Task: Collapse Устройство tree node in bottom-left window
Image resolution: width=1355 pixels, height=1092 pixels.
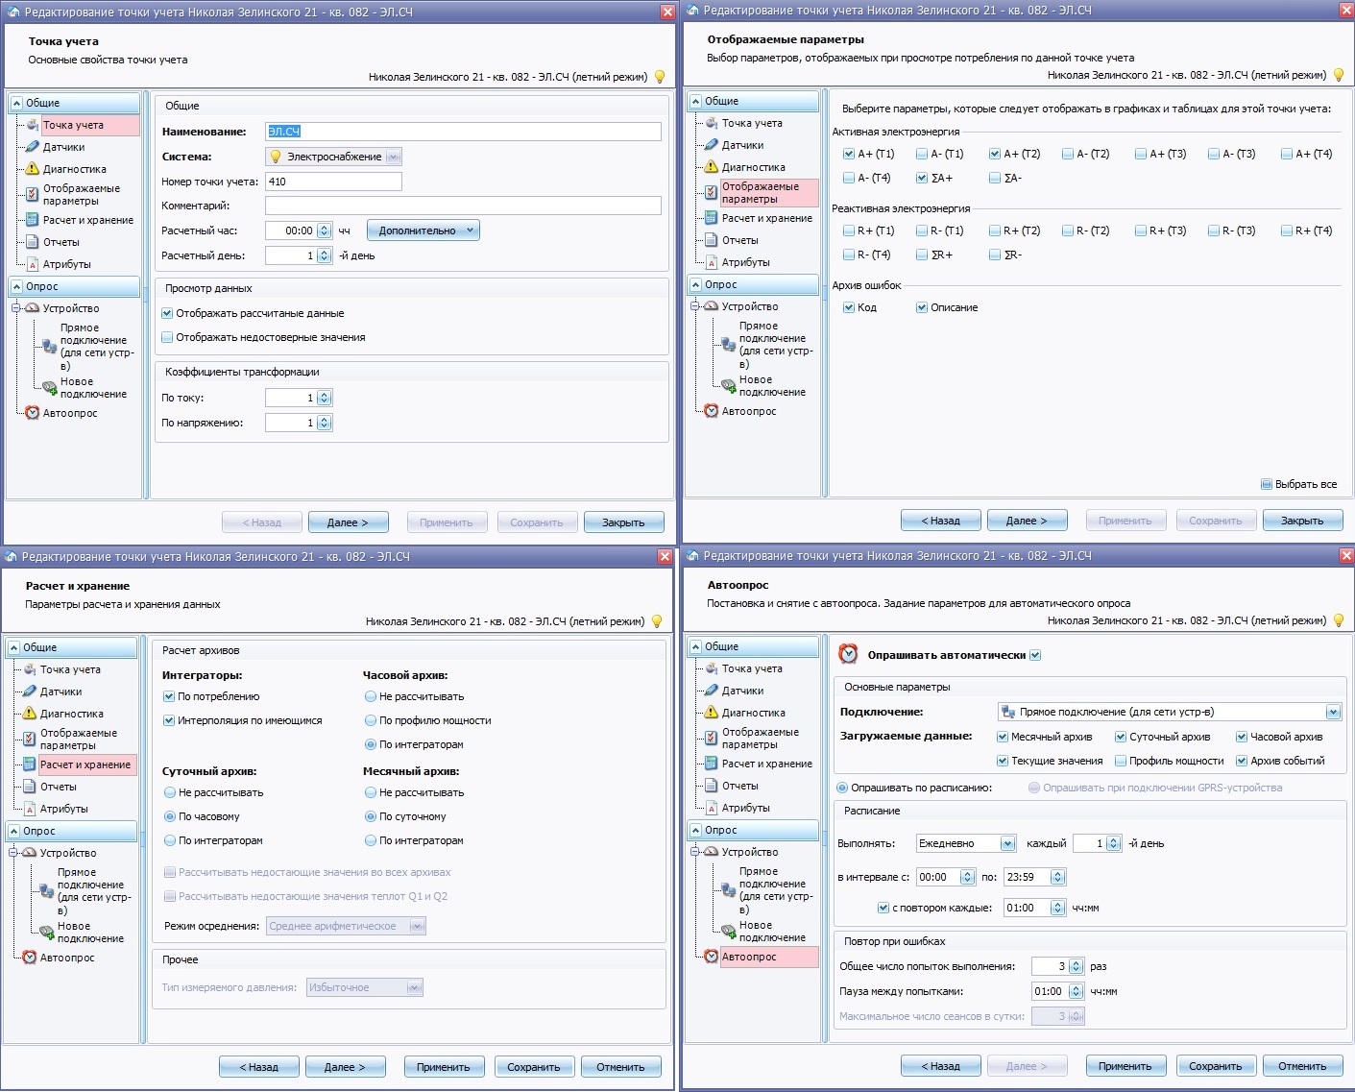Action: click(13, 853)
